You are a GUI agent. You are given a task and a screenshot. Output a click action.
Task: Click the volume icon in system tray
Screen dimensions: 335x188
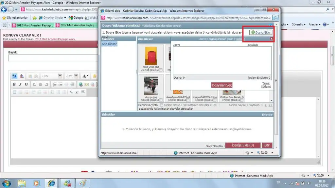pyautogui.click(x=309, y=183)
